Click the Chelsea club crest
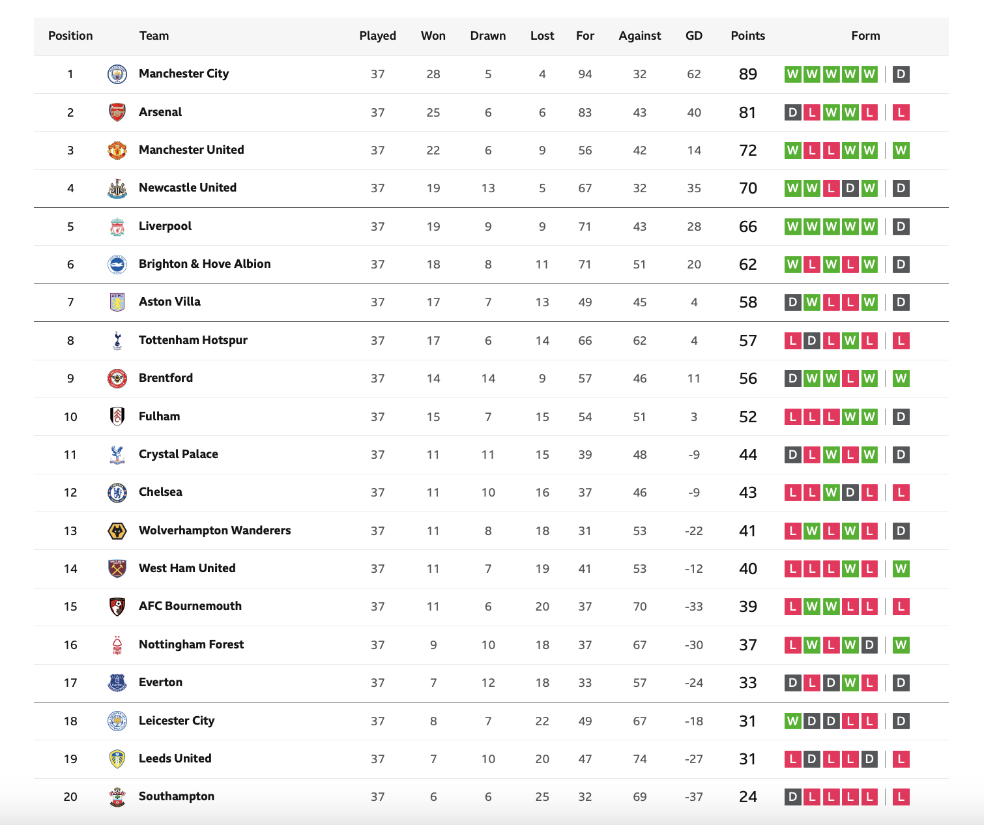Viewport: 984px width, 825px height. [117, 493]
